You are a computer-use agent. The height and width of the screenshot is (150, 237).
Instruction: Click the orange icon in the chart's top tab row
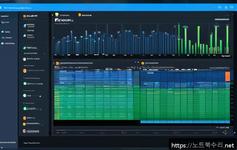pos(80,15)
